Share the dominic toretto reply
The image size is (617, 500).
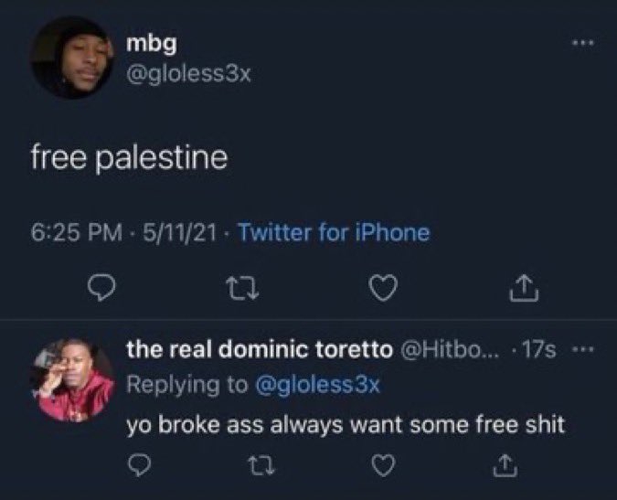(505, 465)
